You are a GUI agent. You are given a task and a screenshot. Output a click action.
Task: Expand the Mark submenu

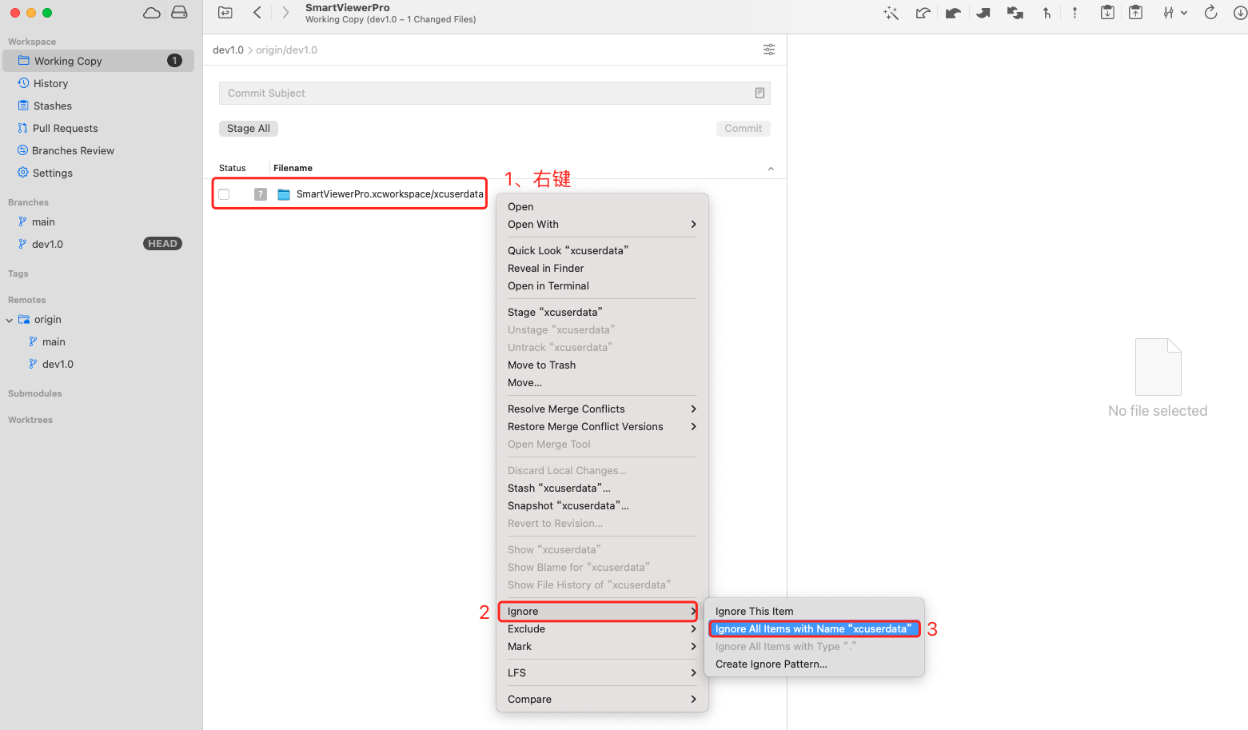tap(693, 647)
